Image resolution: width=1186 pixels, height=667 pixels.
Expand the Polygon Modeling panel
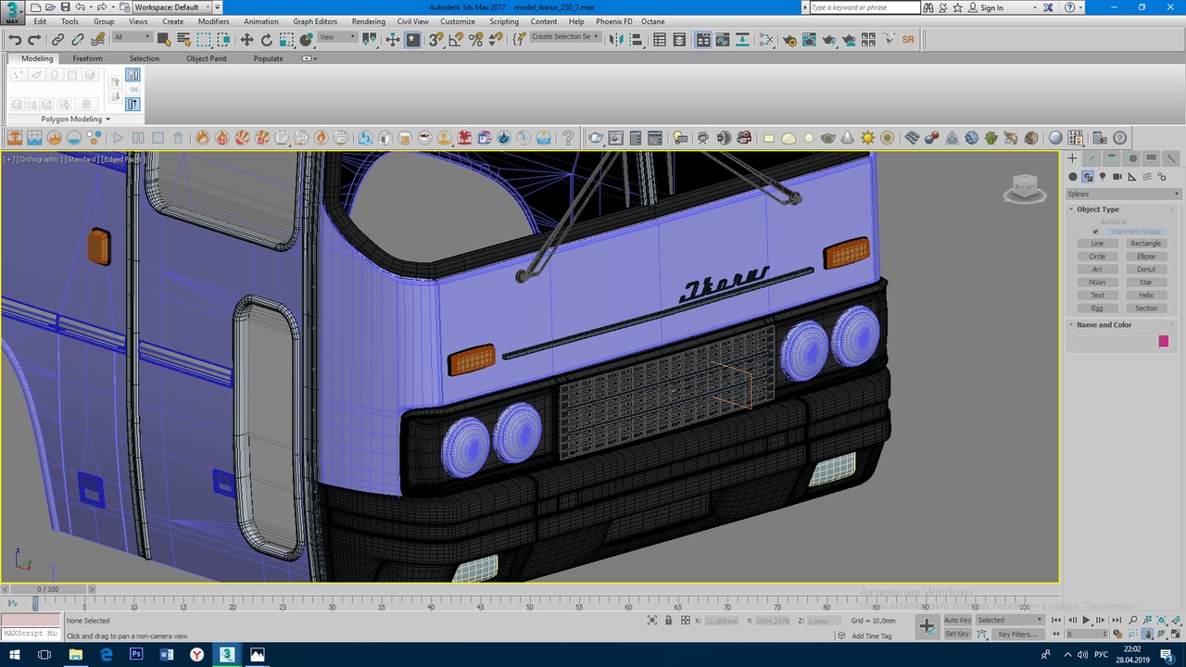(x=75, y=119)
